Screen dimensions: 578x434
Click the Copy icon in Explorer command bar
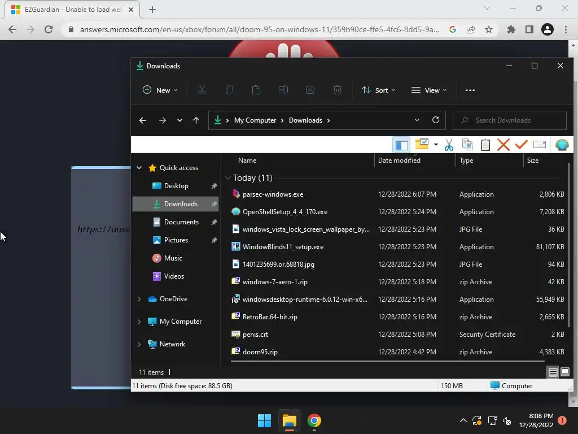[229, 90]
